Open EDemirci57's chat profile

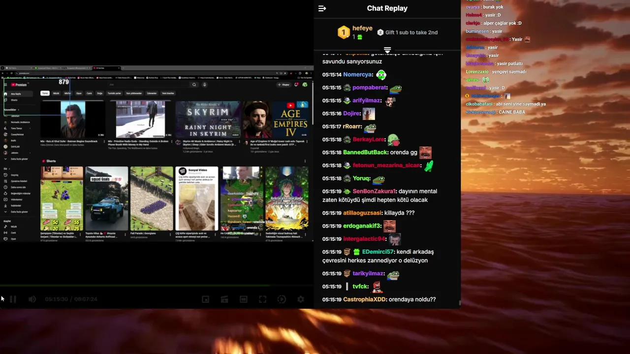click(378, 252)
